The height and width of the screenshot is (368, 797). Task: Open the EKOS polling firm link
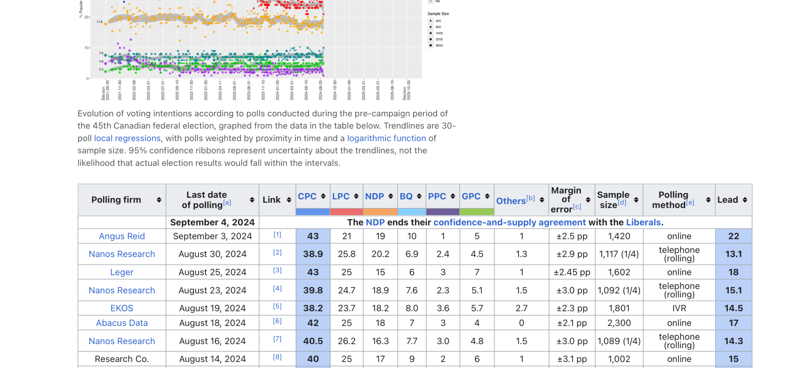(x=122, y=308)
